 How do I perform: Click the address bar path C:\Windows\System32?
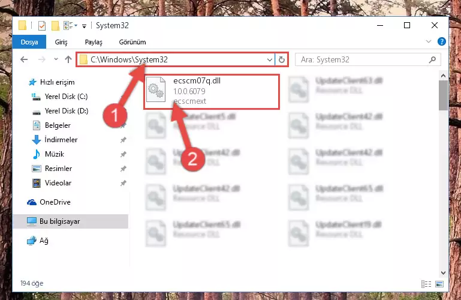coord(129,60)
